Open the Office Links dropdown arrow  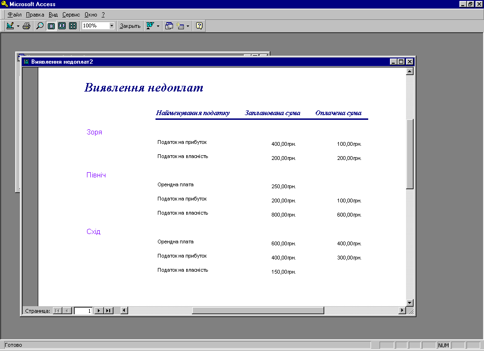point(158,26)
